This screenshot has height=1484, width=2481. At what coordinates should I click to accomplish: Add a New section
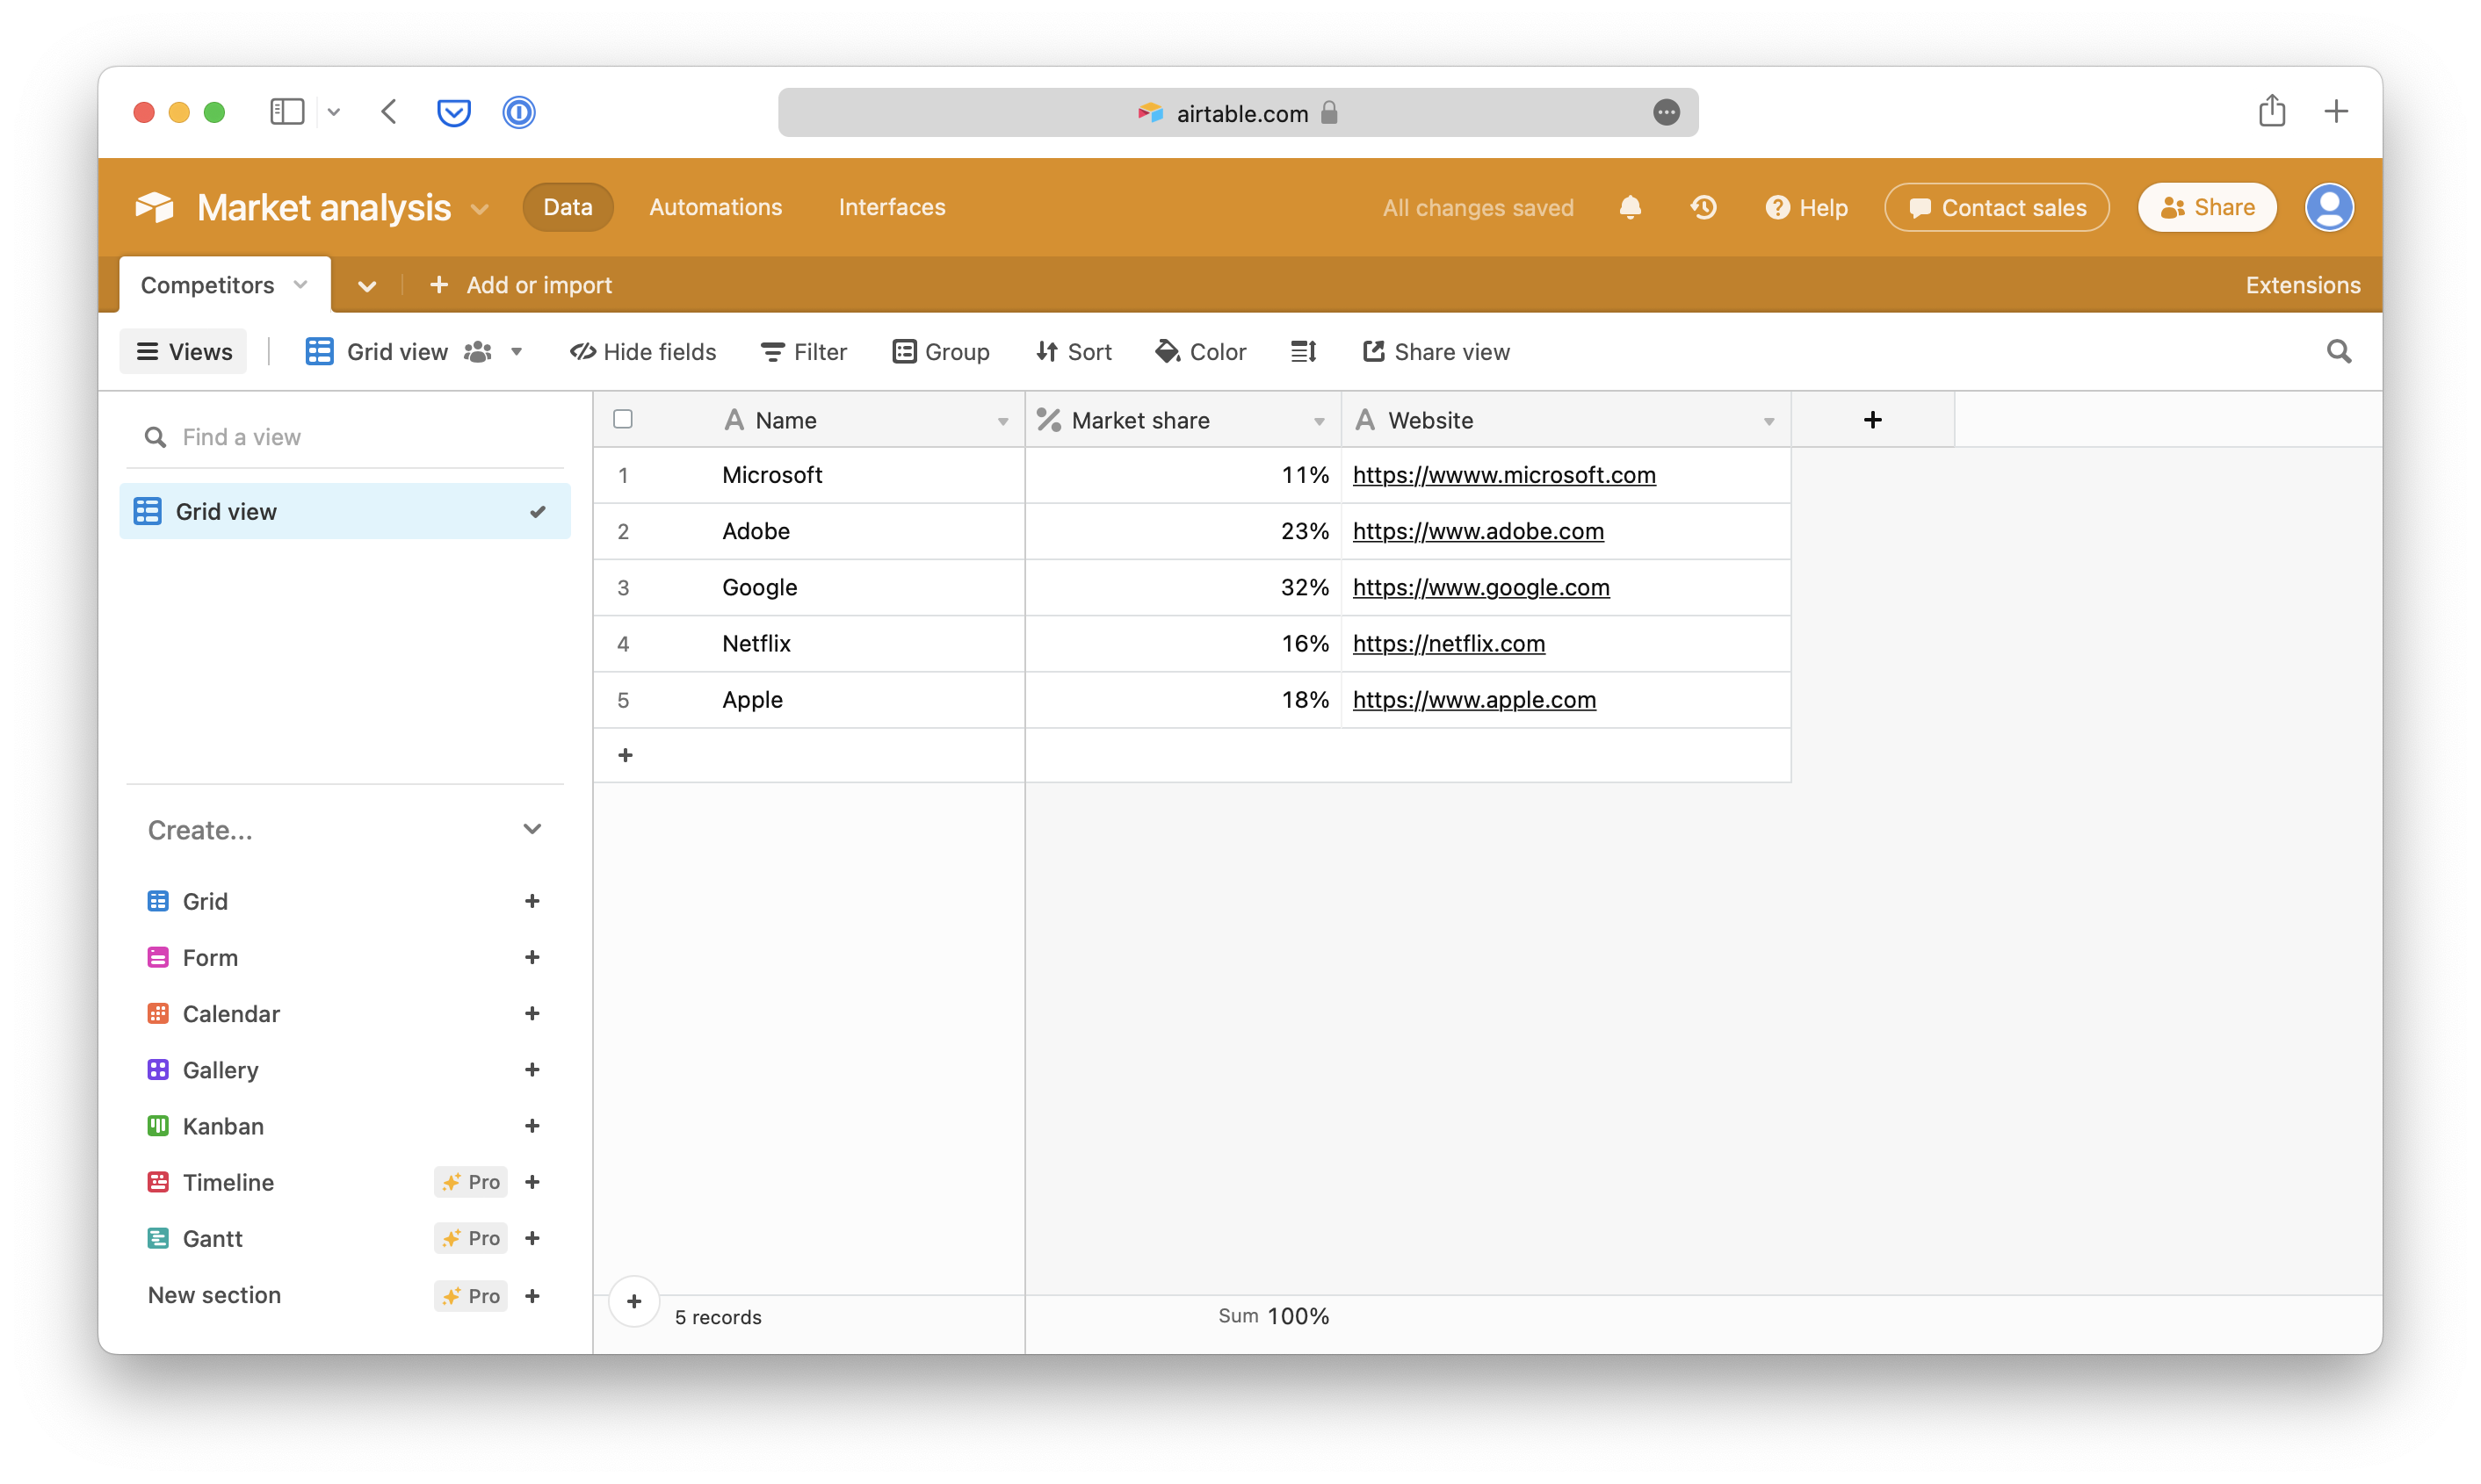(532, 1296)
